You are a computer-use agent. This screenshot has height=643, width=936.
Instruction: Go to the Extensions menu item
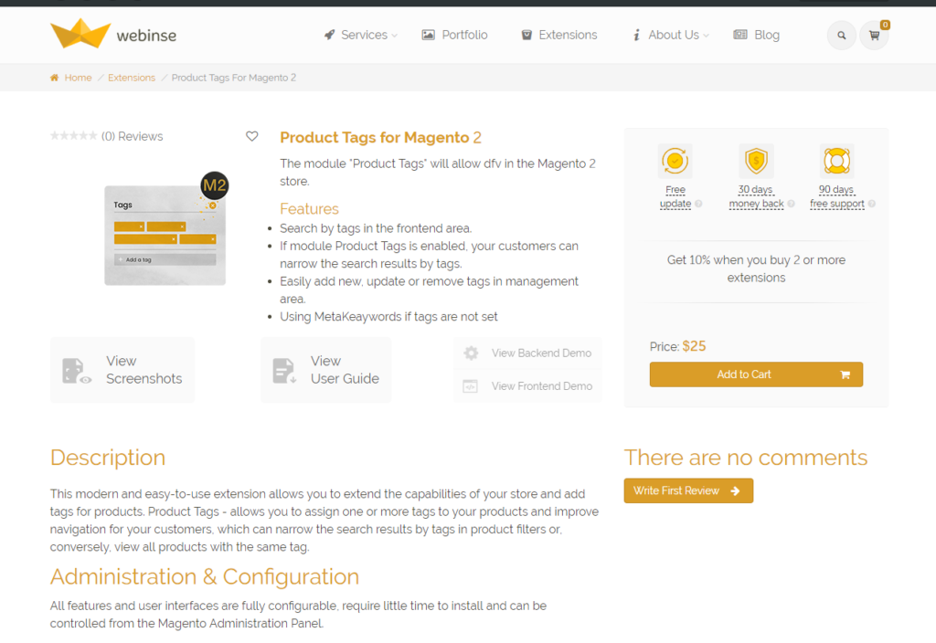point(558,35)
